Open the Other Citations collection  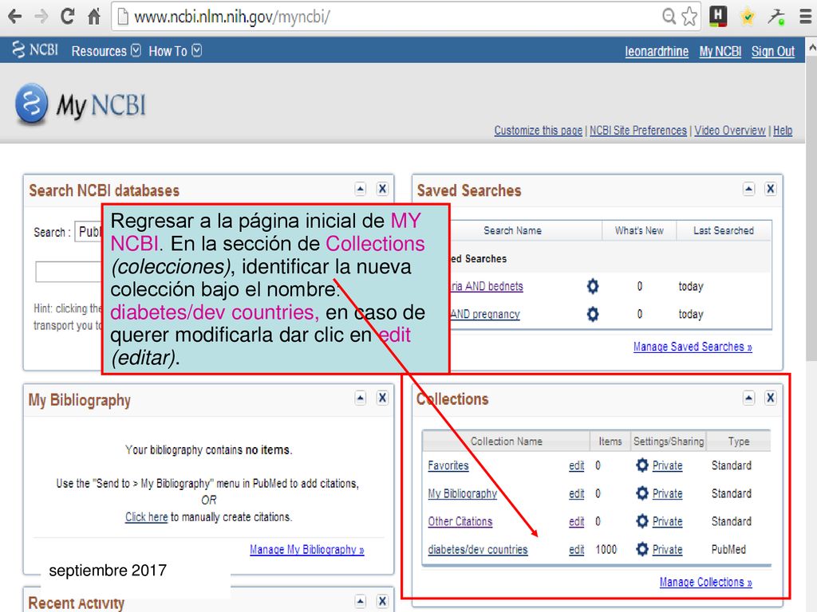click(x=460, y=521)
